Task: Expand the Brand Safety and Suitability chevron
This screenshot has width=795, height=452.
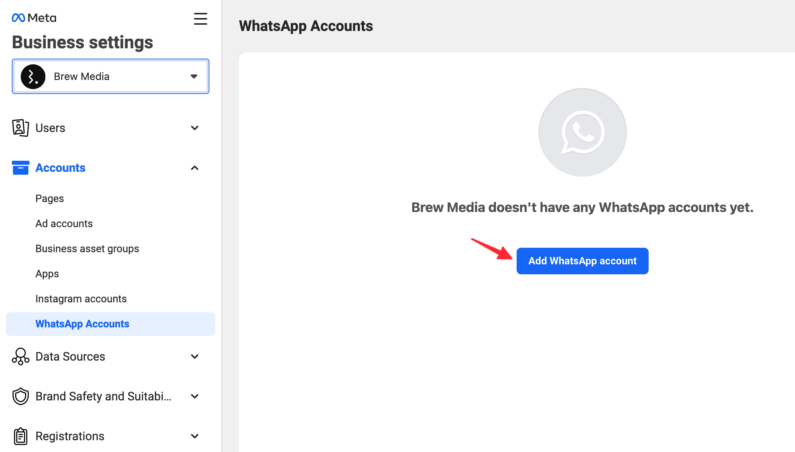Action: tap(195, 396)
